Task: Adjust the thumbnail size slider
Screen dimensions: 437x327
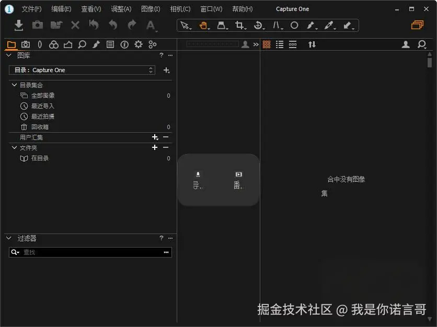Action: pyautogui.click(x=213, y=44)
